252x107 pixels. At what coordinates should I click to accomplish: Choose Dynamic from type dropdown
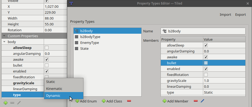pyautogui.click(x=64, y=95)
